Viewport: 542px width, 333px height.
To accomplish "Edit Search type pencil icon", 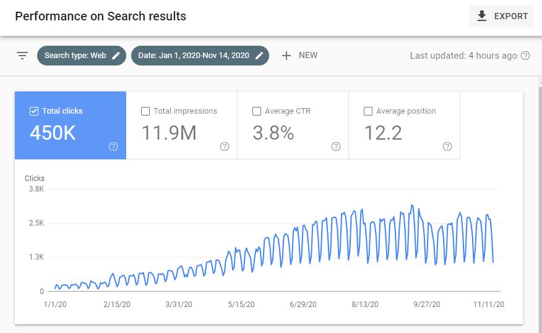I will [x=116, y=56].
